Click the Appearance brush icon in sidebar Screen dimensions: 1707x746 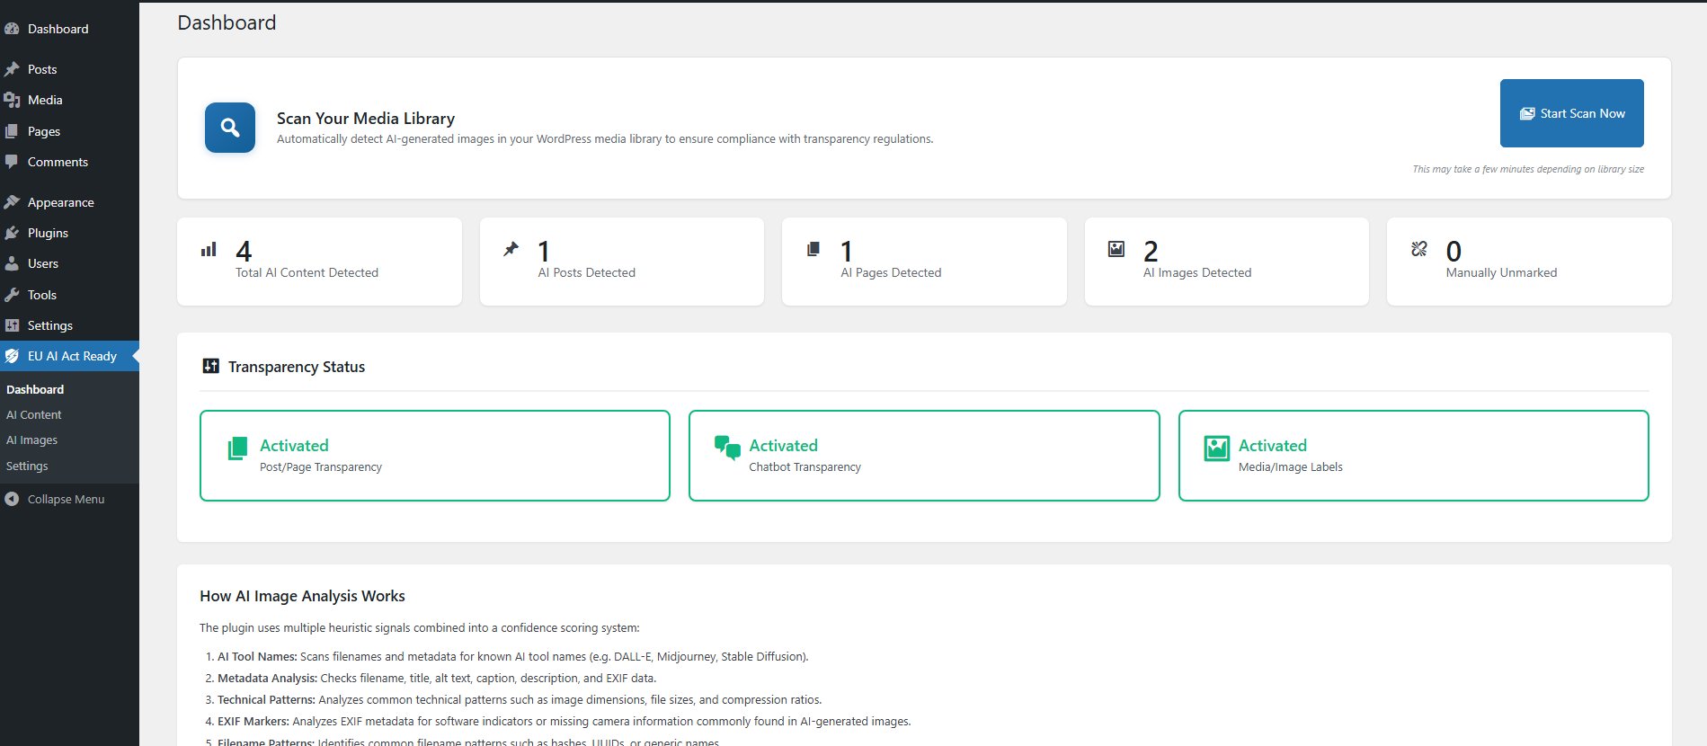pyautogui.click(x=12, y=202)
